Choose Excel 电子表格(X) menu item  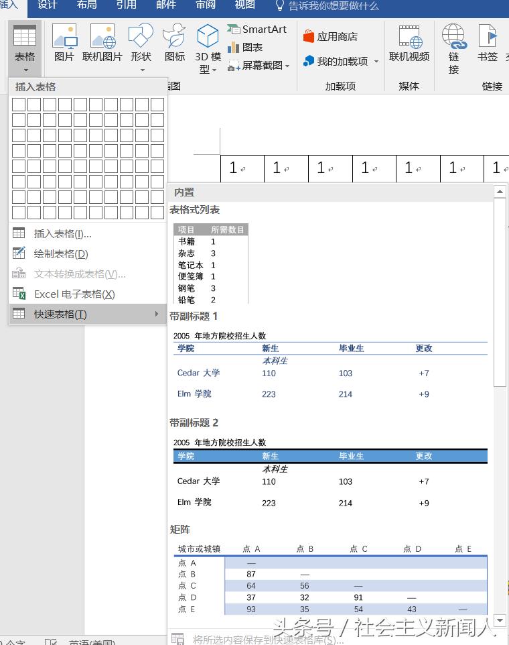click(x=88, y=294)
